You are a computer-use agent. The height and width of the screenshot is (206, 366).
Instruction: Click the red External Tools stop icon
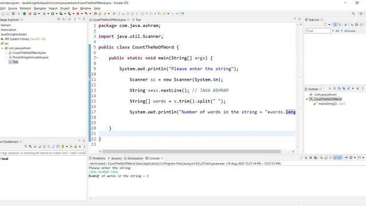coord(78,14)
